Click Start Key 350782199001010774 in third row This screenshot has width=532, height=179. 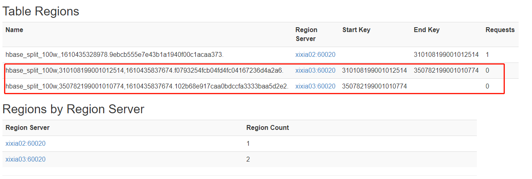click(374, 86)
